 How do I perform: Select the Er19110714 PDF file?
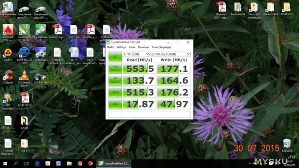[x=25, y=100]
